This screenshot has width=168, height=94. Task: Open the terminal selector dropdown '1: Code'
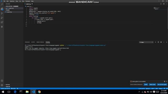[x=146, y=42]
